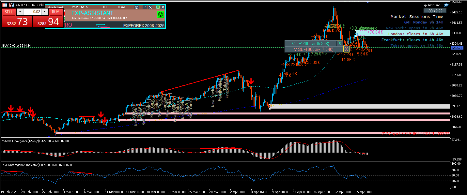Image resolution: width=467 pixels, height=195 pixels.
Task: Click the -11.86 € loss label
Action: click(347, 60)
